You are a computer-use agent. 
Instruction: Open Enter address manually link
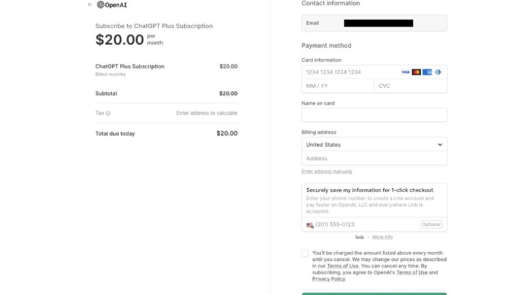pos(327,172)
